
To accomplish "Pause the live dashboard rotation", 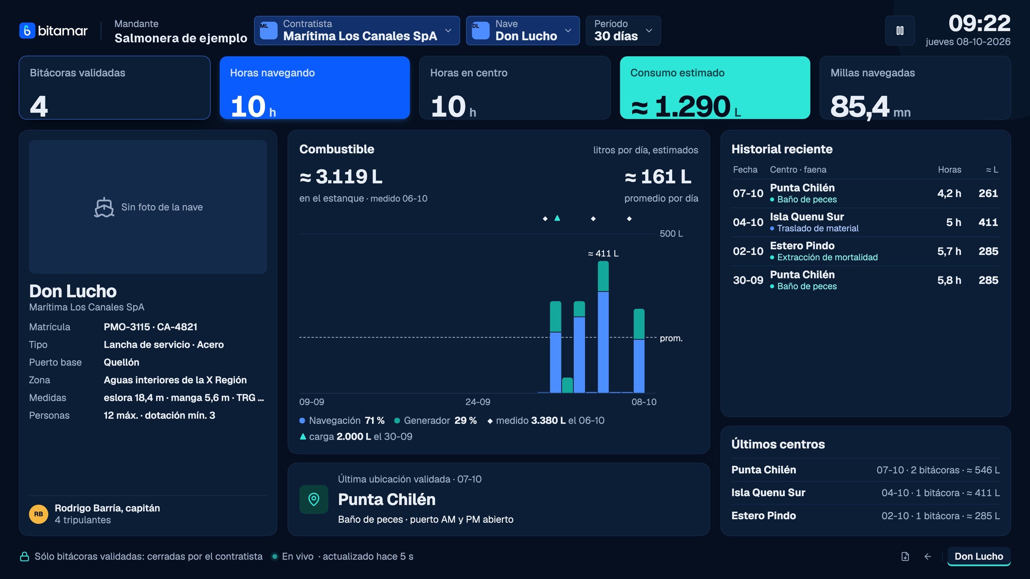I will (x=900, y=31).
